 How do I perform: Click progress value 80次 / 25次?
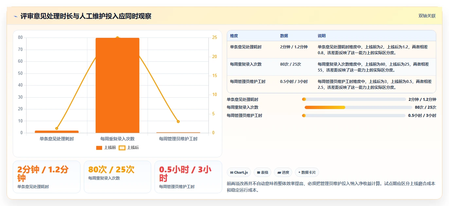[x=425, y=107]
